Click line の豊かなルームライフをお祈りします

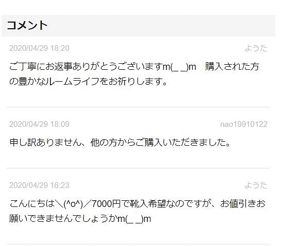pyautogui.click(x=88, y=81)
